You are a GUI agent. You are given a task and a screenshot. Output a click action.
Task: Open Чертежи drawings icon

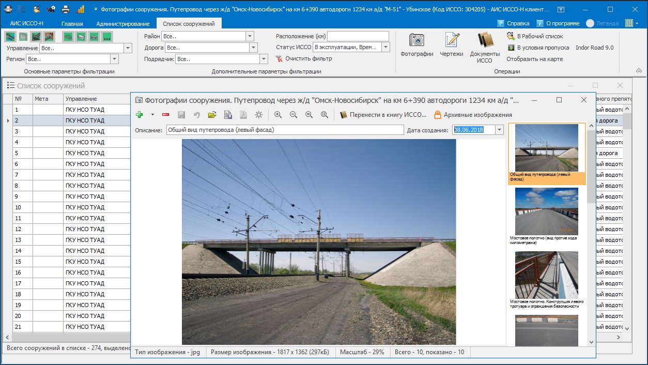point(452,44)
